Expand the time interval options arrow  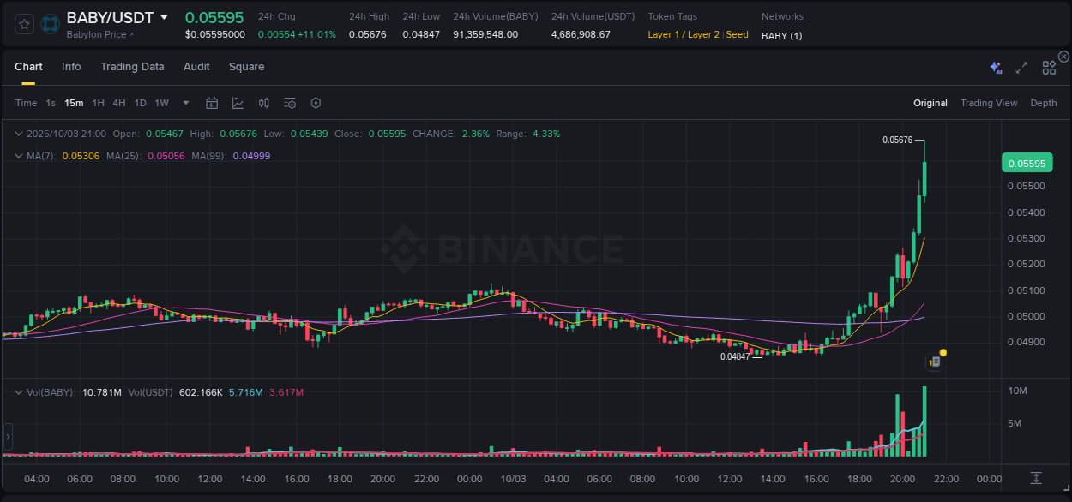184,103
